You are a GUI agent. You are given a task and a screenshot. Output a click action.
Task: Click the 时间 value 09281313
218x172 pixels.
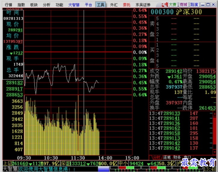click(13, 18)
